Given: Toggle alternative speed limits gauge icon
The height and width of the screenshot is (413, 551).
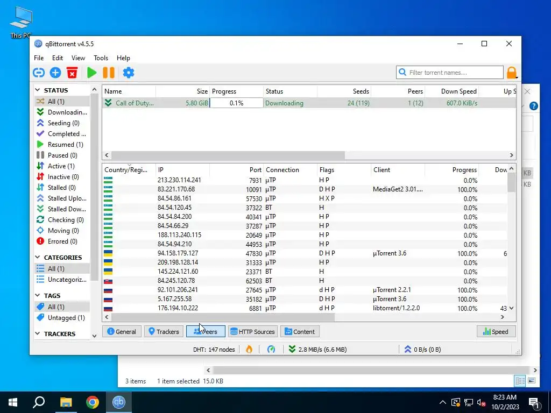Looking at the screenshot, I should 271,350.
